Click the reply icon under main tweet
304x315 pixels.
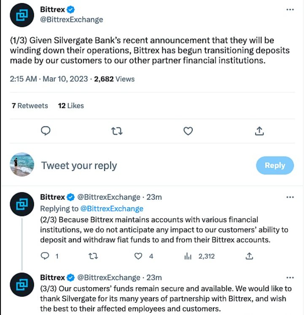tap(46, 131)
